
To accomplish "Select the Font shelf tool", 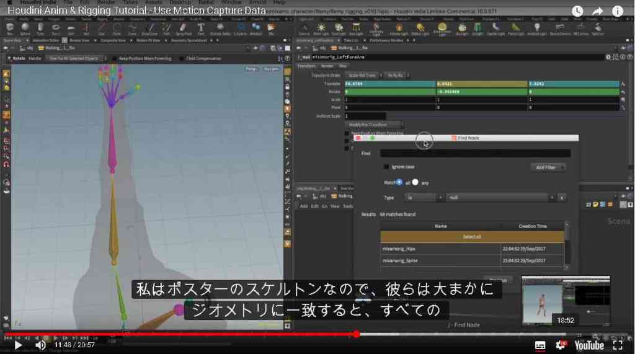I will tap(201, 29).
